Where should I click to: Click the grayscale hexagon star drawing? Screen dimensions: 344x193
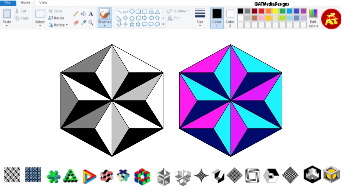tap(112, 101)
